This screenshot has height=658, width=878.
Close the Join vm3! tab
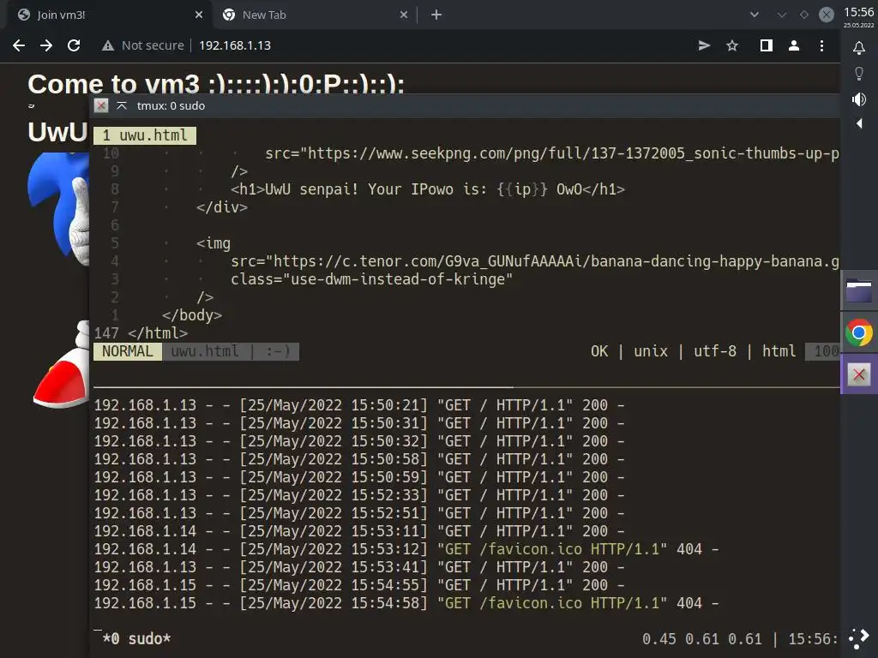point(199,15)
